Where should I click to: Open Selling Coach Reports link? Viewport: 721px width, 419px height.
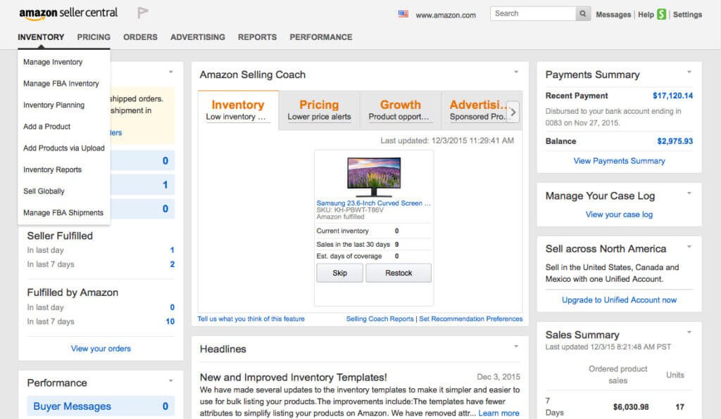pos(380,319)
